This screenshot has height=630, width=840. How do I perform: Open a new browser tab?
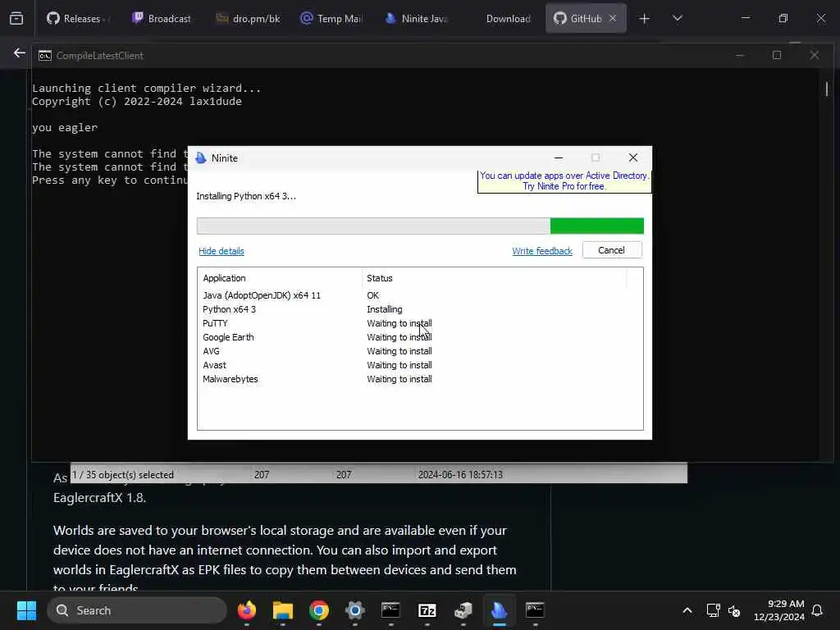645,19
